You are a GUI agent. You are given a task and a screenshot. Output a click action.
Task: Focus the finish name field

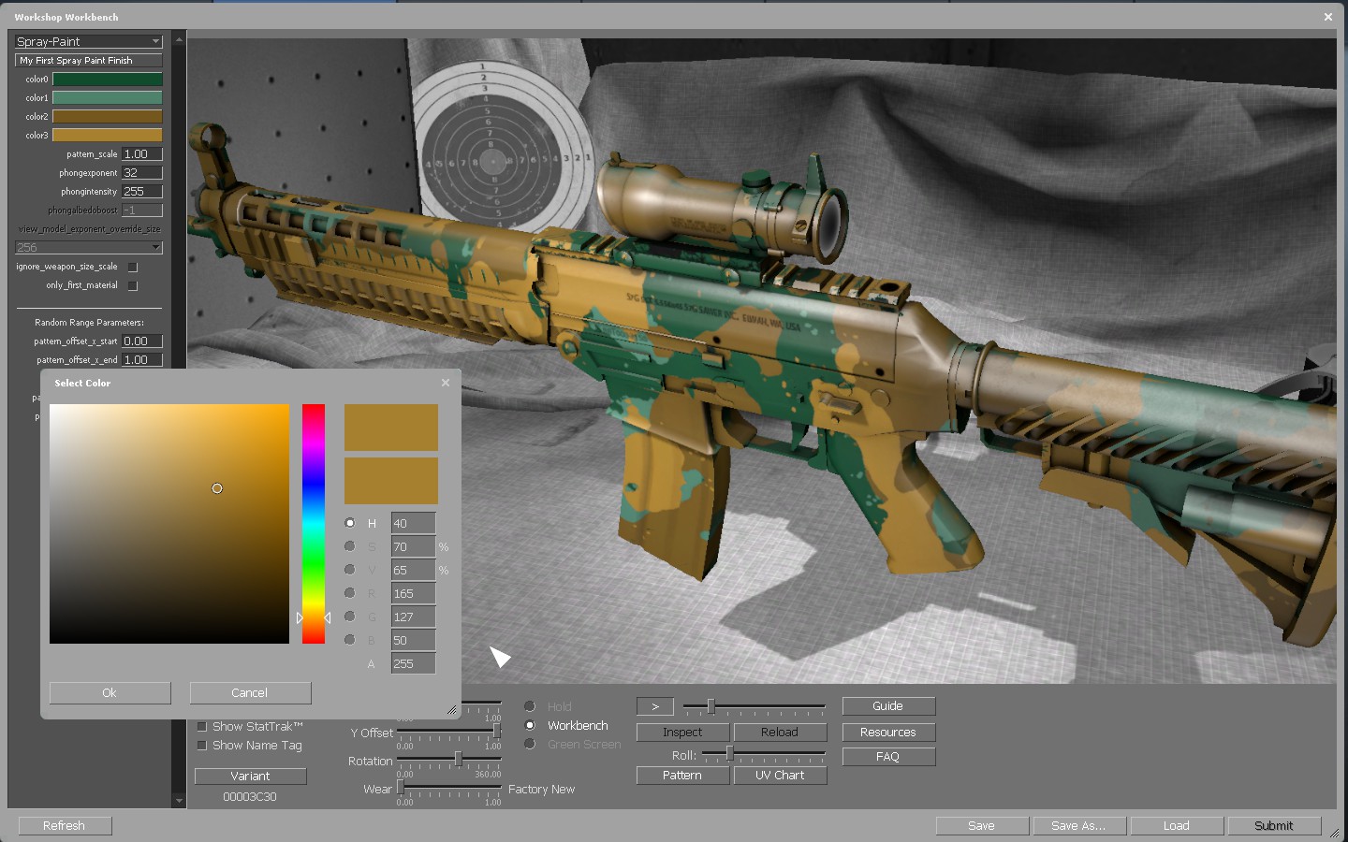click(x=89, y=61)
